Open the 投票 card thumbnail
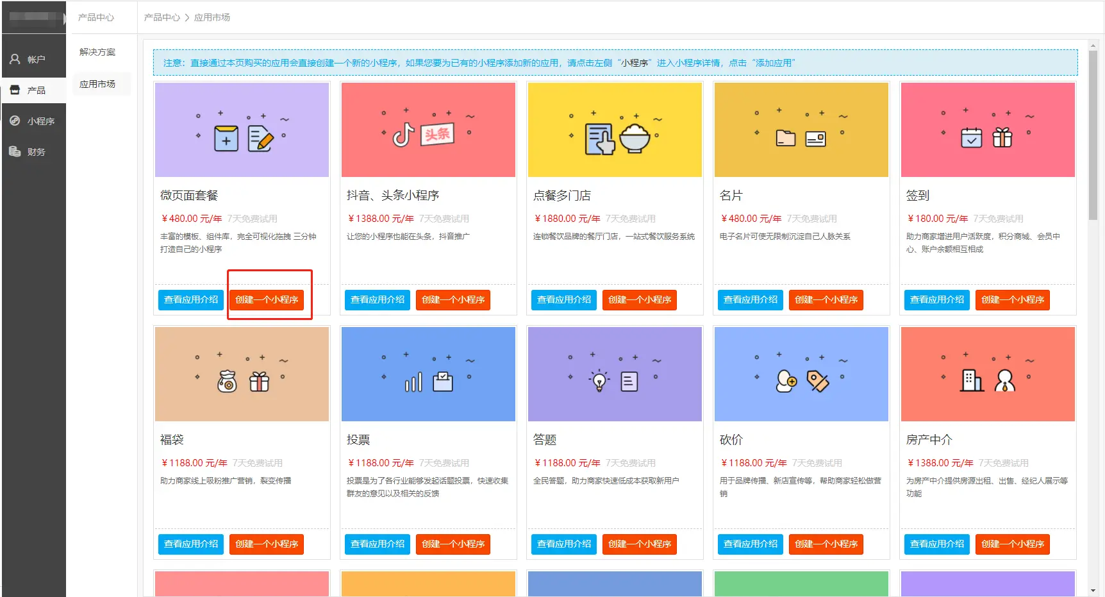The height and width of the screenshot is (597, 1105). click(x=428, y=374)
